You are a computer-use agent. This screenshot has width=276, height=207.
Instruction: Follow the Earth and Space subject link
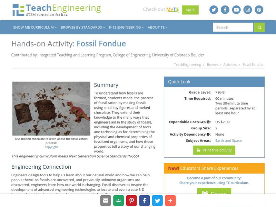click(228, 140)
